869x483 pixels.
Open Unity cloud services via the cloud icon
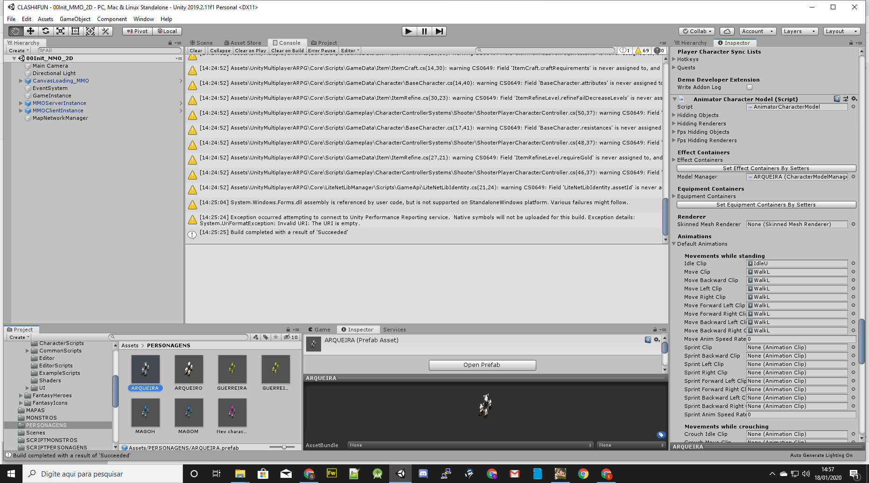(727, 31)
